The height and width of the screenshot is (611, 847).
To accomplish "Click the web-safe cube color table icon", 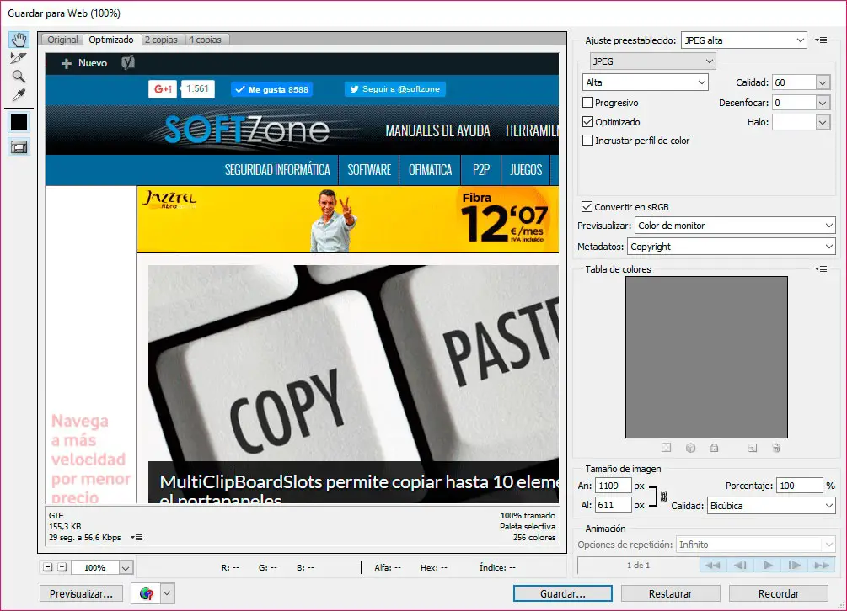I will (x=690, y=448).
